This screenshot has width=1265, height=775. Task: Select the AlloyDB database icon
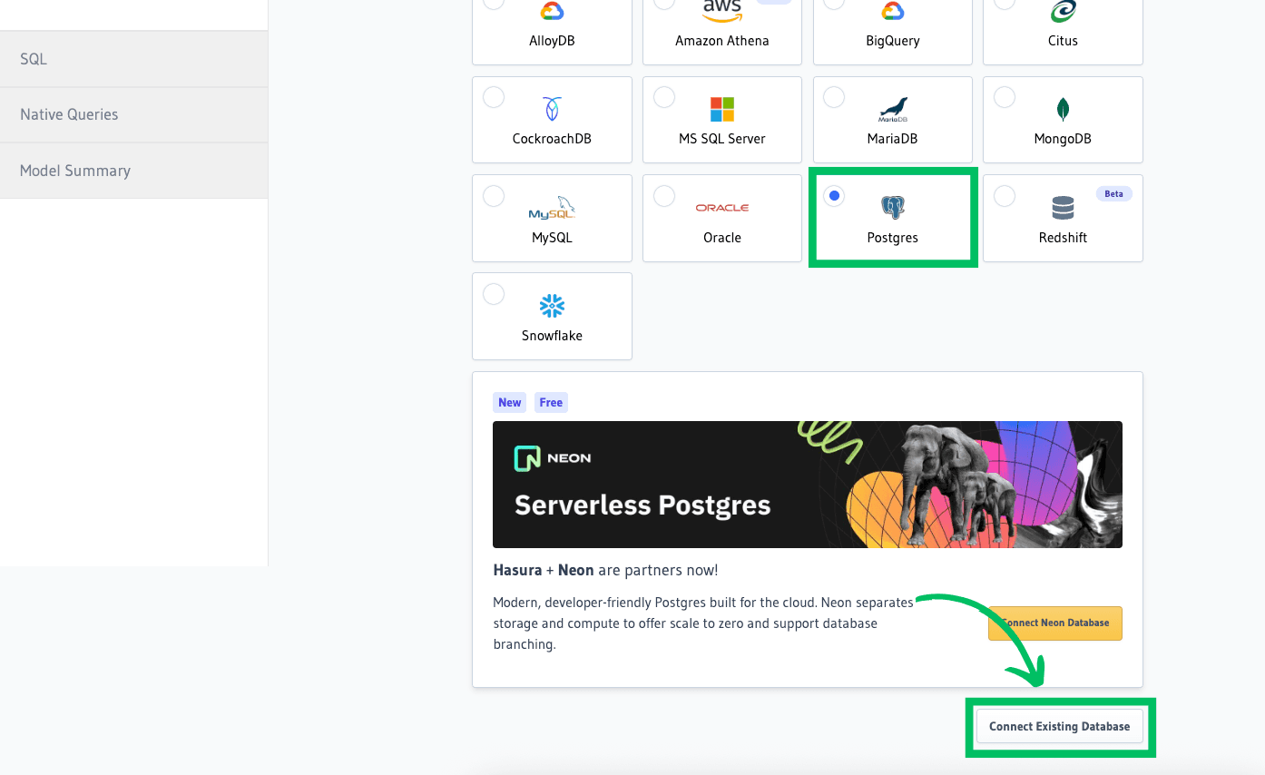(x=552, y=11)
